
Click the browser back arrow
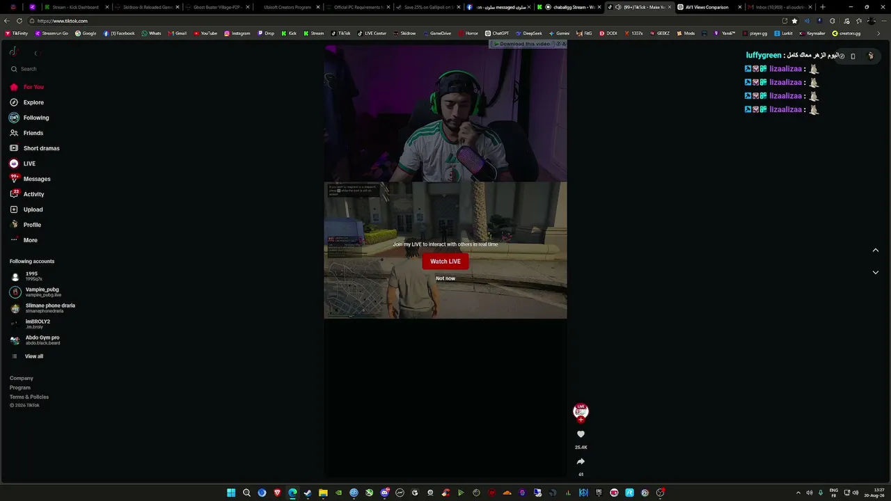(8, 21)
